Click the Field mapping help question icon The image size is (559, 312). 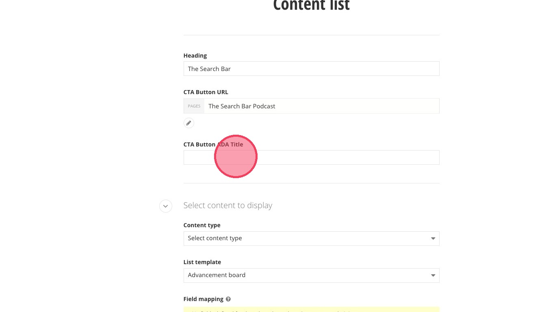228,299
